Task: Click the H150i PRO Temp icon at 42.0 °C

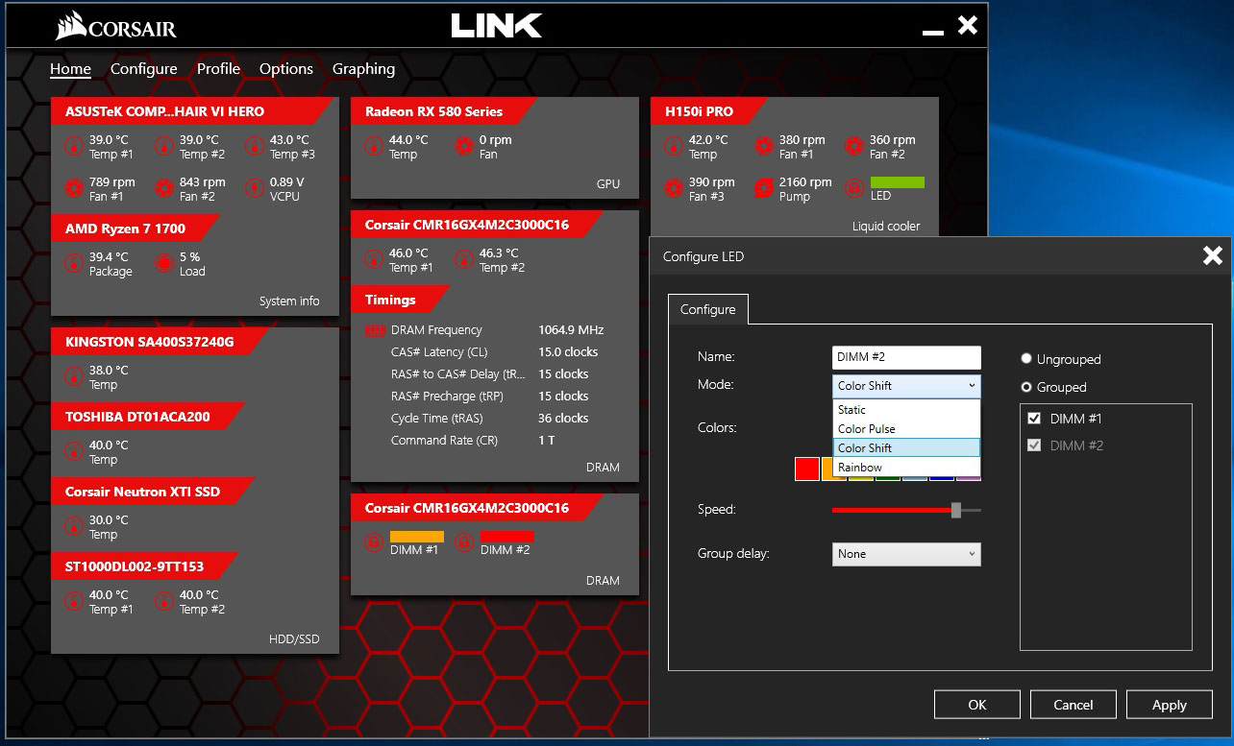Action: (674, 146)
